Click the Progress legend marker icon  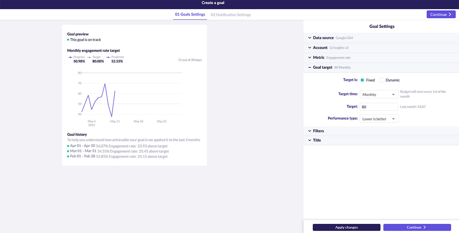pos(70,57)
